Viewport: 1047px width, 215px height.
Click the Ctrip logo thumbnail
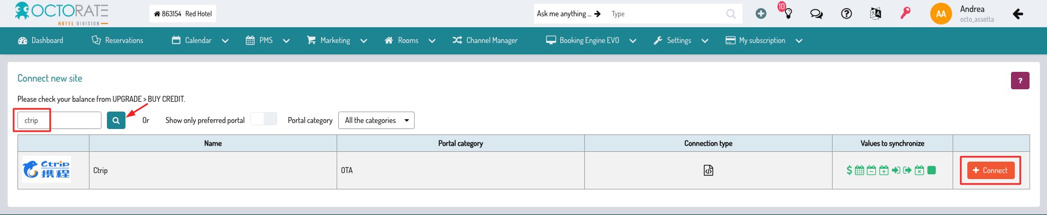click(x=46, y=169)
